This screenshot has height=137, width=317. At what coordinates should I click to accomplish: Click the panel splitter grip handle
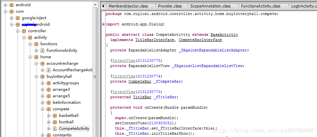point(95,77)
